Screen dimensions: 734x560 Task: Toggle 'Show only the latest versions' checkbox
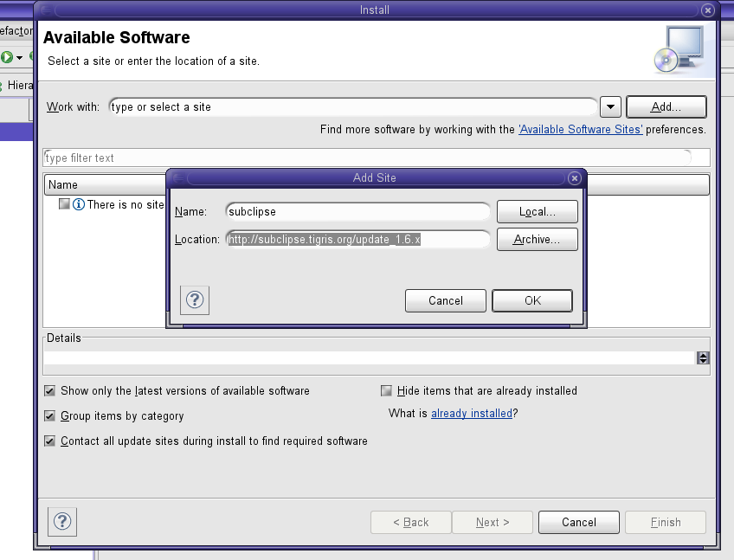[50, 391]
